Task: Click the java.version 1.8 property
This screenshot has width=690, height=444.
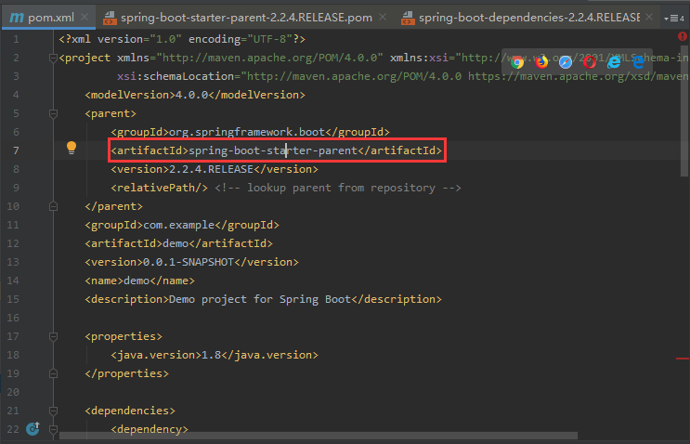Action: pos(215,355)
